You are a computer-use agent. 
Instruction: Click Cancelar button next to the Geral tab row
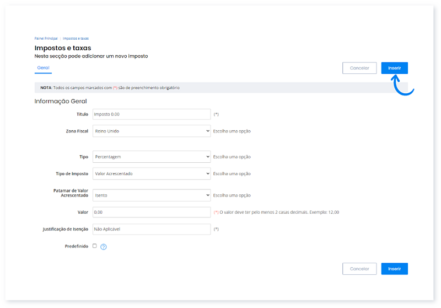359,68
